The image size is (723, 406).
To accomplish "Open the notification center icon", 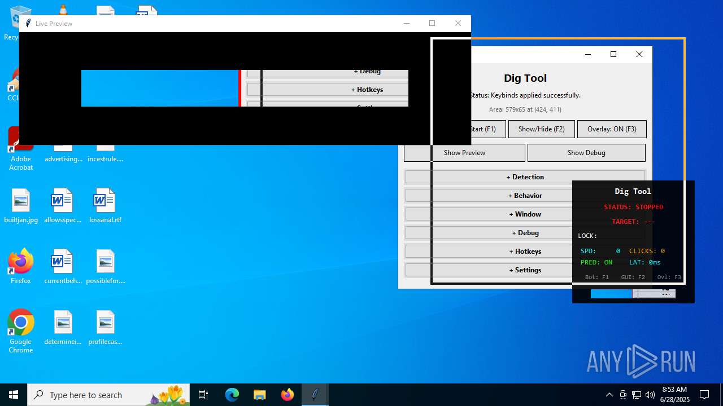I will (x=704, y=395).
